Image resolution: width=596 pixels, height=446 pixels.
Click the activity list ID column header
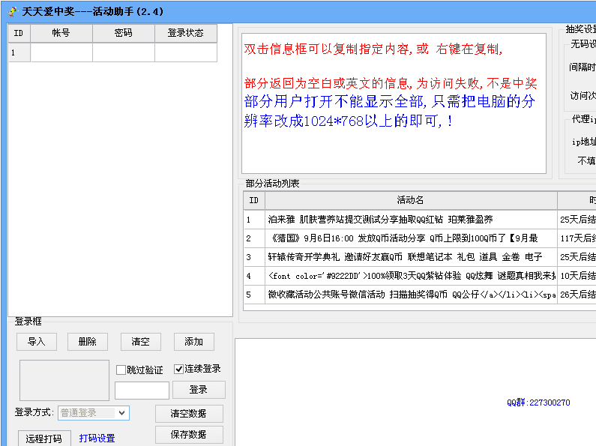click(254, 200)
